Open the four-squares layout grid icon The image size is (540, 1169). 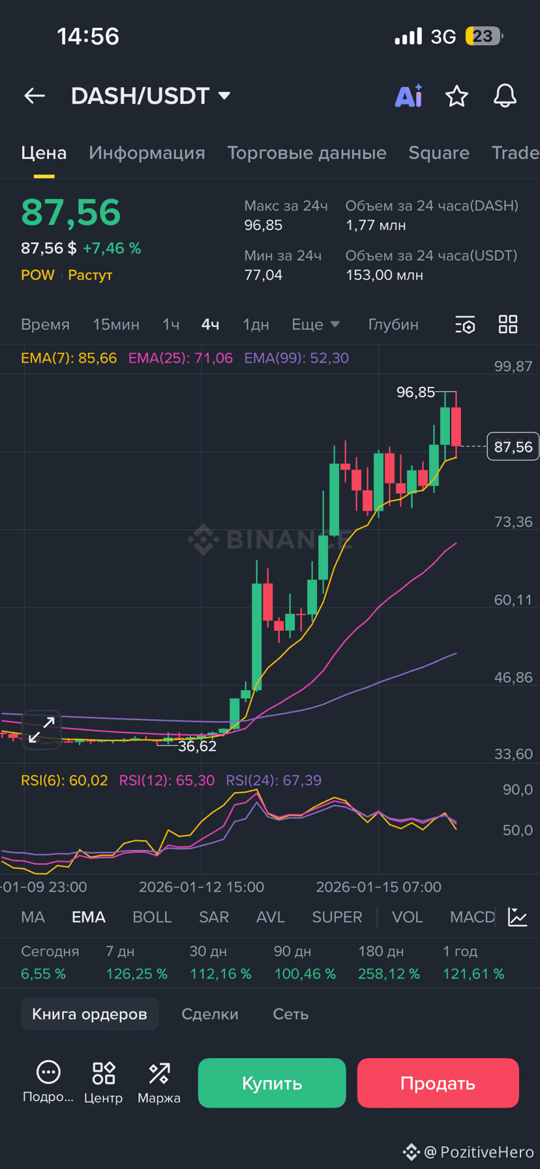[x=508, y=324]
